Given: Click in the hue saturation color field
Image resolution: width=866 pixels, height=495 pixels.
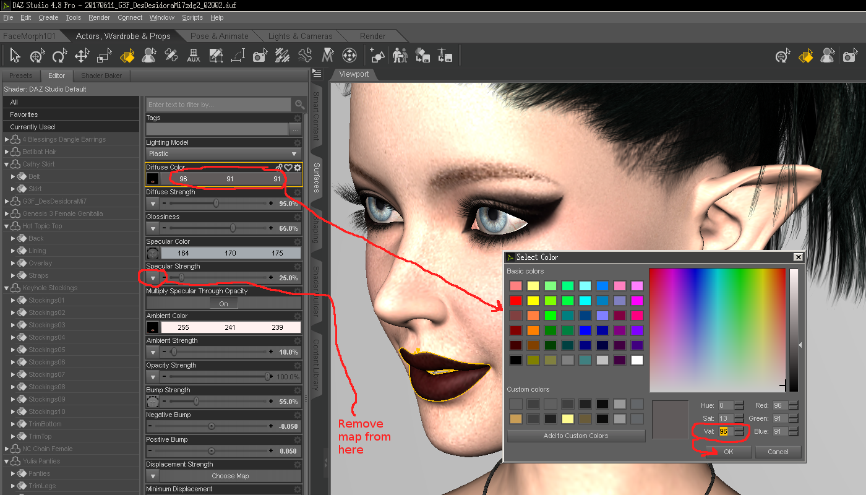Looking at the screenshot, I should click(x=717, y=330).
